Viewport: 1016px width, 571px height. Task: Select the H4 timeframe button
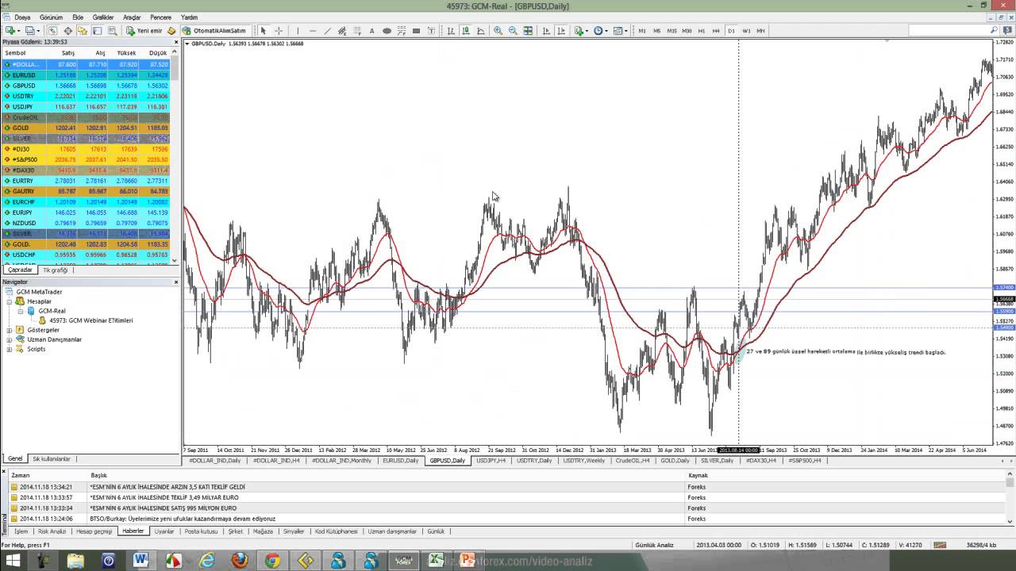coord(716,31)
